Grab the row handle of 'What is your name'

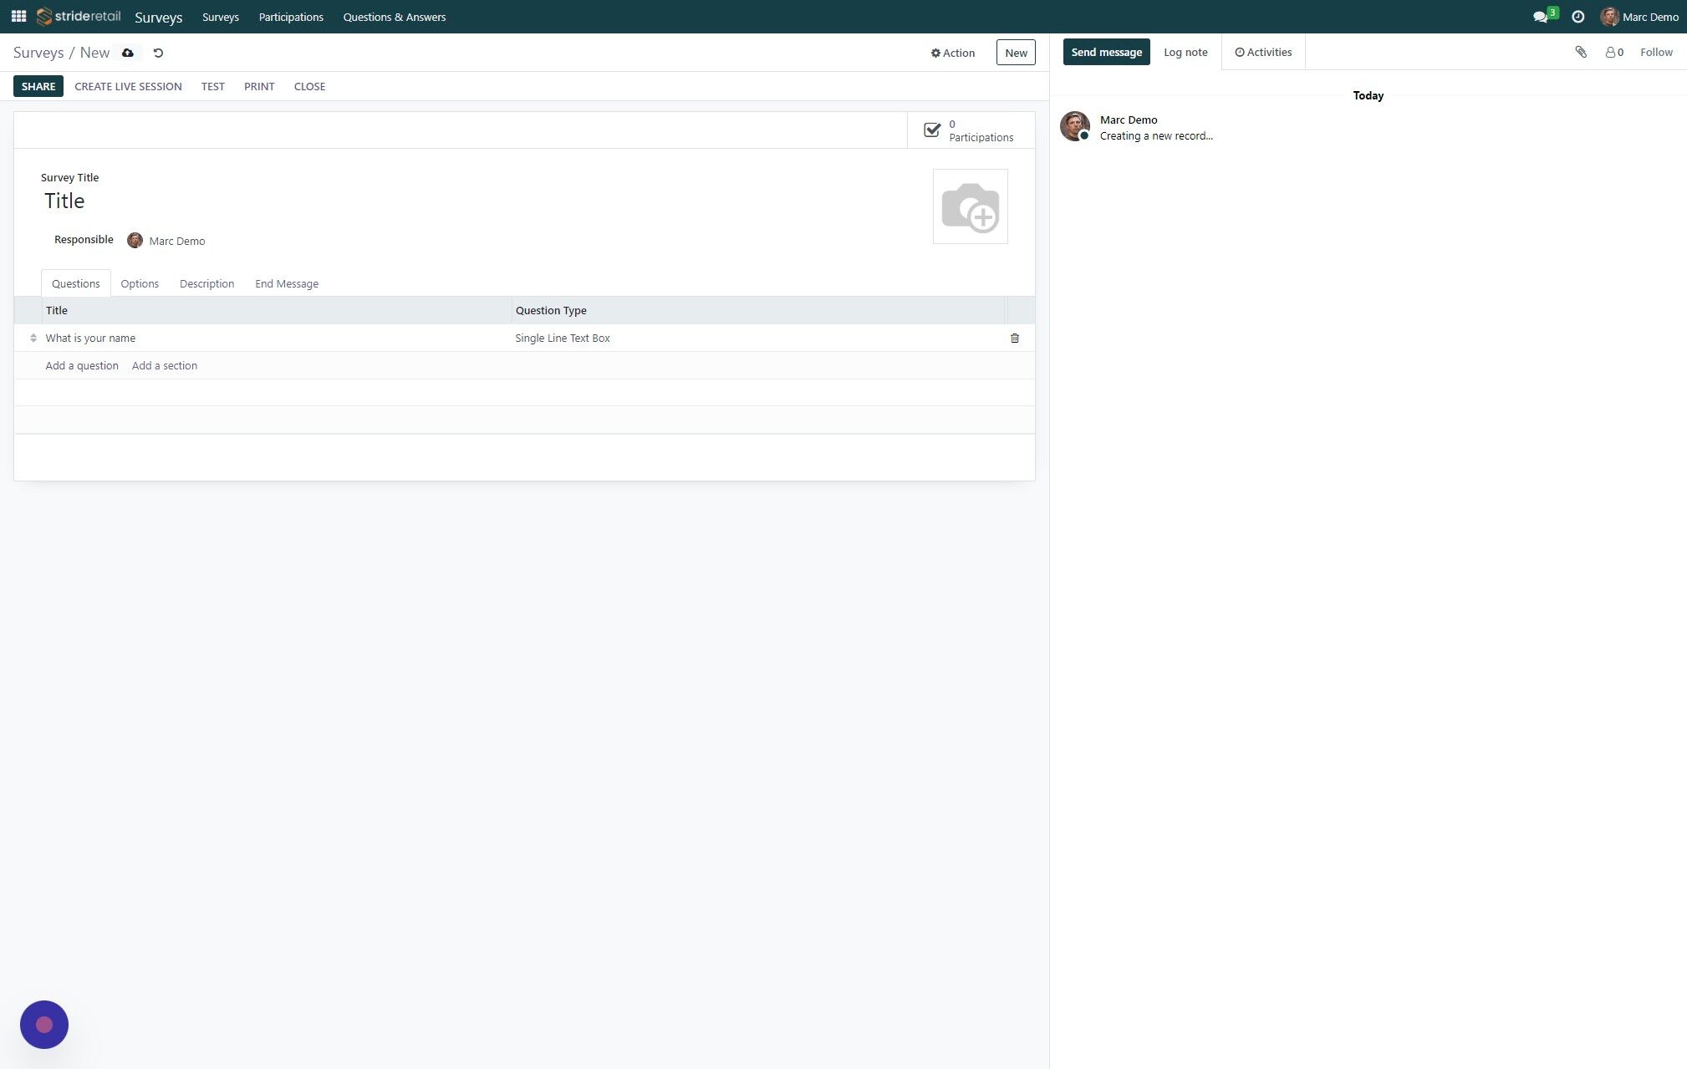pyautogui.click(x=33, y=338)
